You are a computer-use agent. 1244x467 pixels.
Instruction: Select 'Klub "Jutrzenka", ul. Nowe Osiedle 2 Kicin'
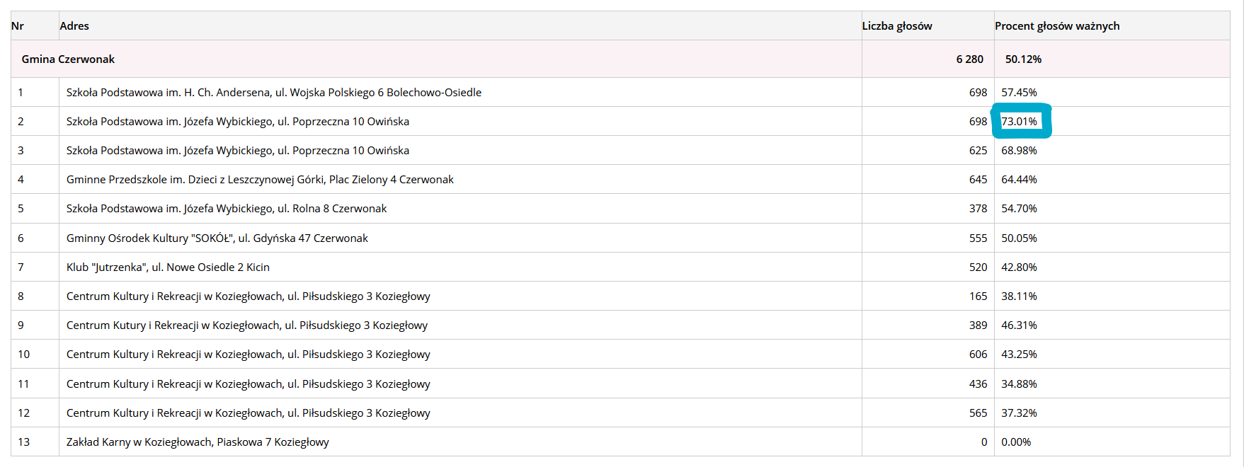[168, 267]
